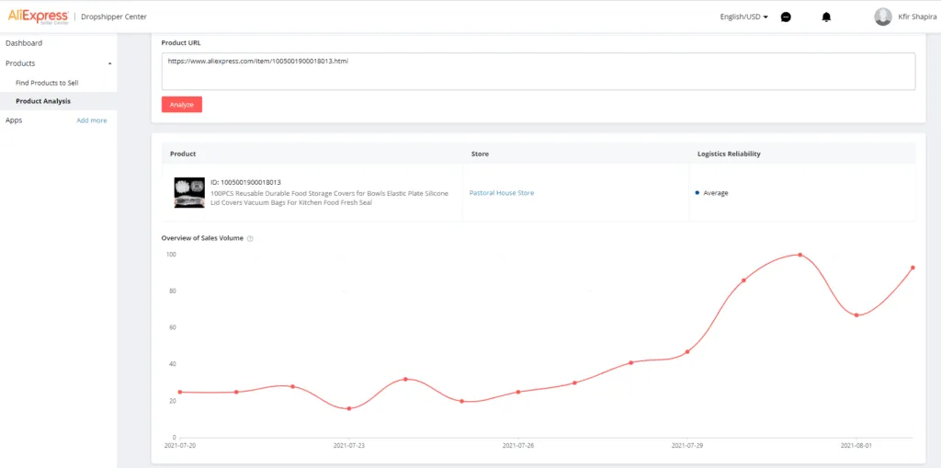Image resolution: width=941 pixels, height=468 pixels.
Task: Click the Add more link
Action: coord(91,120)
